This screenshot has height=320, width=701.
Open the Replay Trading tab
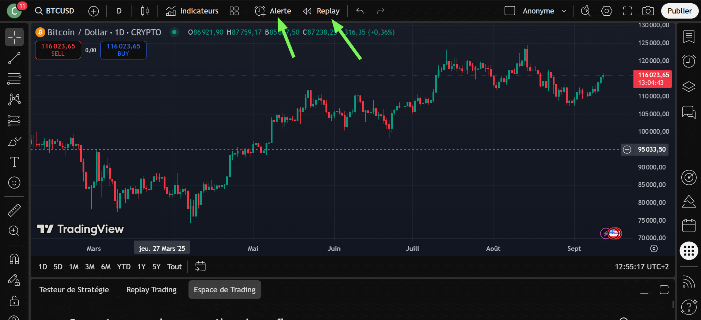[151, 290]
